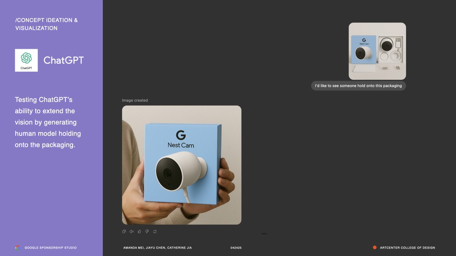Click the thumbs up icon
Image resolution: width=456 pixels, height=256 pixels.
(139, 231)
